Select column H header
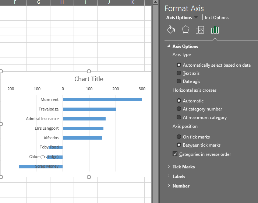The image size is (258, 203). [x=62, y=2]
